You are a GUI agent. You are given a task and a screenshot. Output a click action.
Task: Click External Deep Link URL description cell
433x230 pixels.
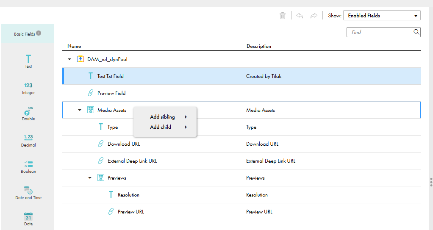[x=271, y=161]
